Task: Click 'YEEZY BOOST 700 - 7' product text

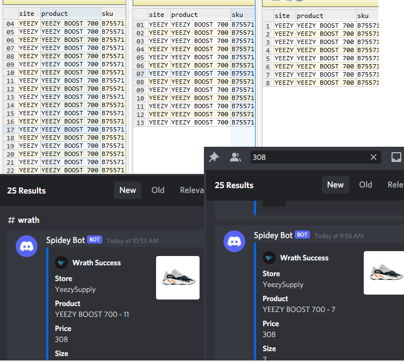Action: pyautogui.click(x=299, y=309)
